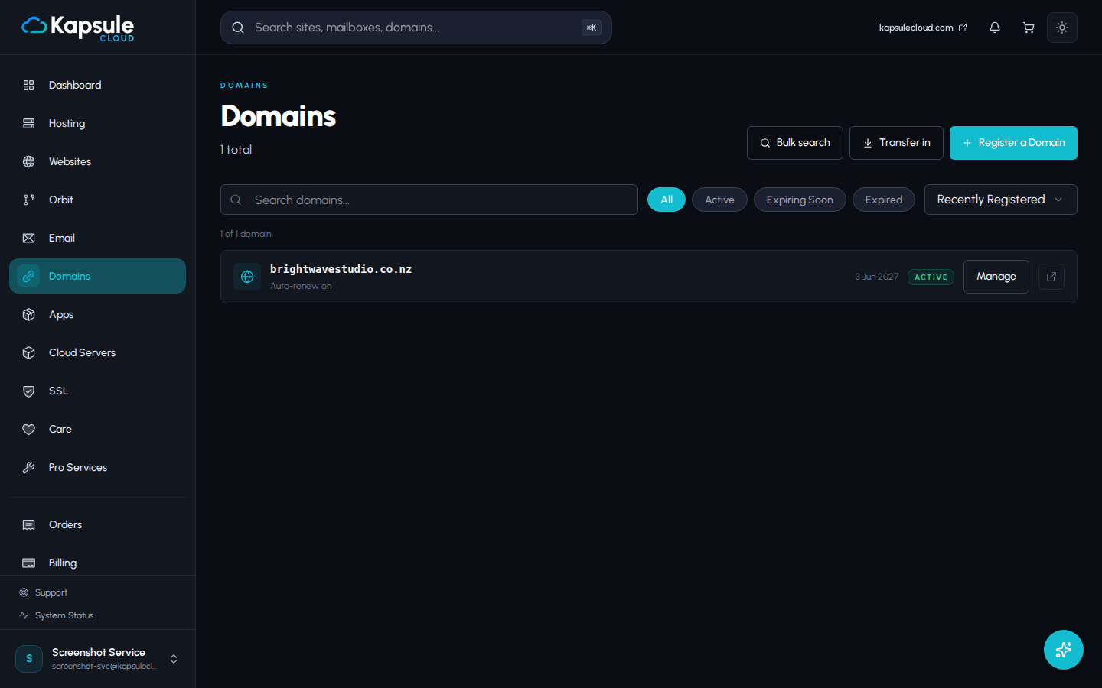Check System Status link
1102x688 pixels.
tap(57, 615)
